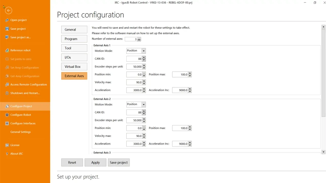Click the About iRC question icon
This screenshot has height=183, width=326.
point(7,154)
